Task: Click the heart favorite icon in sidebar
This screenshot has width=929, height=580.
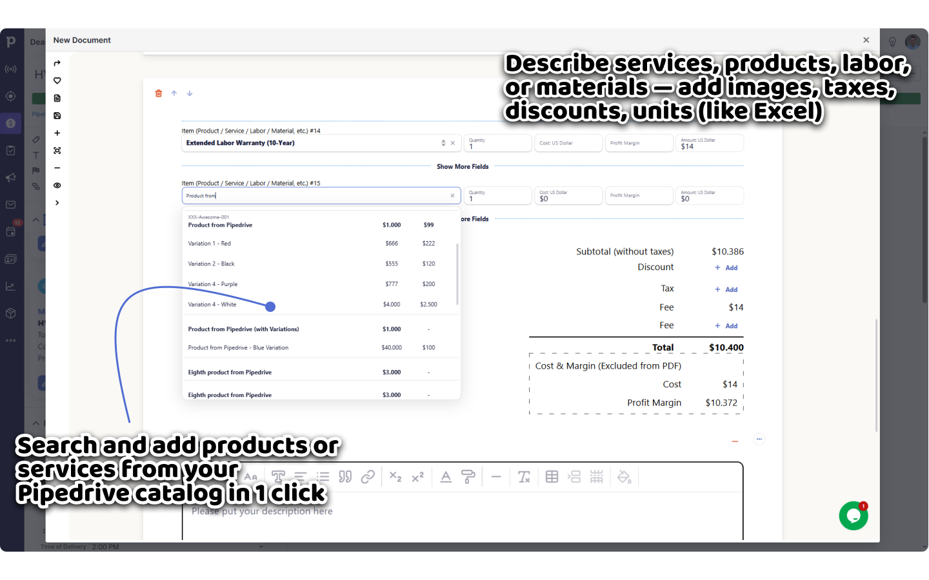Action: 57,81
